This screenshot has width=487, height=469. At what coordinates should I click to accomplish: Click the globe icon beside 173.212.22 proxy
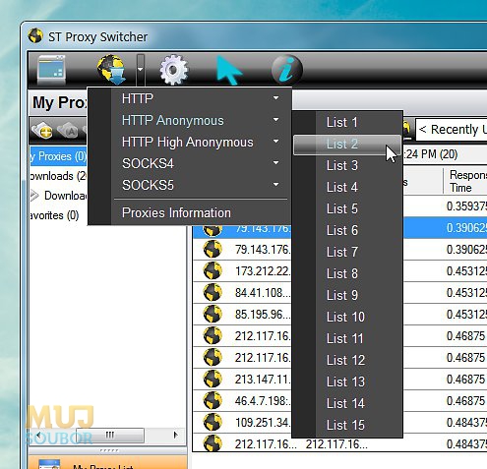point(213,270)
